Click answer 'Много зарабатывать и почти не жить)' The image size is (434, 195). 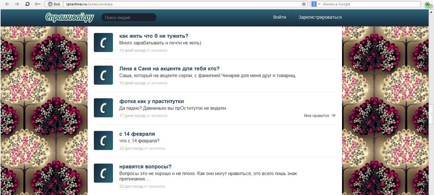[160, 43]
